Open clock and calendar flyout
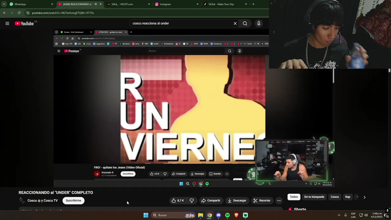The width and height of the screenshot is (391, 220). point(376,215)
